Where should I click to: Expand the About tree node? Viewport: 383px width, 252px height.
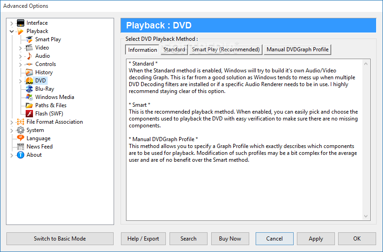click(11, 155)
